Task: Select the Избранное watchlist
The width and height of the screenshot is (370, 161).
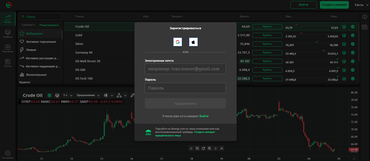Action: tap(40, 34)
